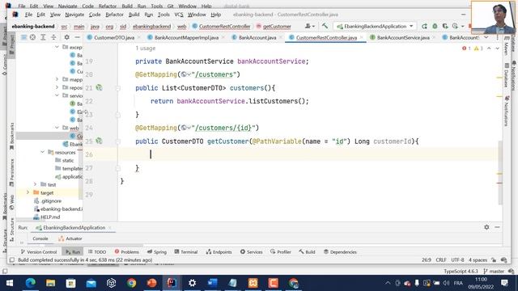
Task: Expand the repositories package in project tree
Action: 57,87
